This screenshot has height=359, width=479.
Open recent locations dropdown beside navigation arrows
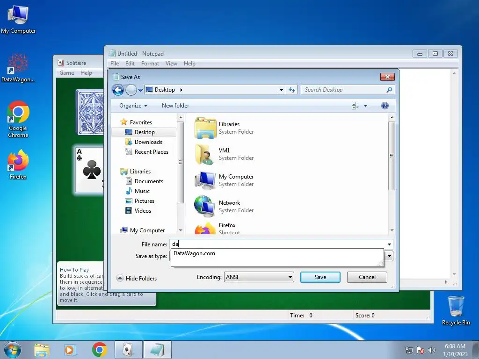point(140,90)
